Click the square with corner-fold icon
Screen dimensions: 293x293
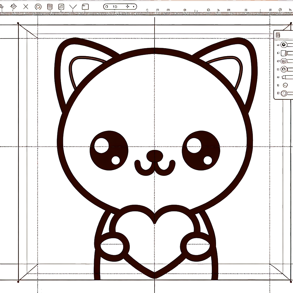[61, 7]
